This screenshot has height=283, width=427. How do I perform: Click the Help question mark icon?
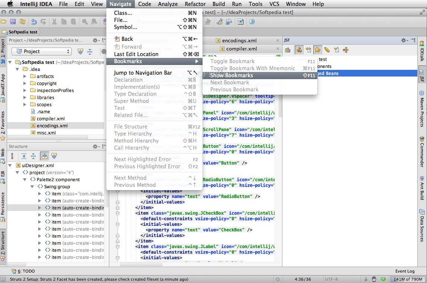point(252,22)
